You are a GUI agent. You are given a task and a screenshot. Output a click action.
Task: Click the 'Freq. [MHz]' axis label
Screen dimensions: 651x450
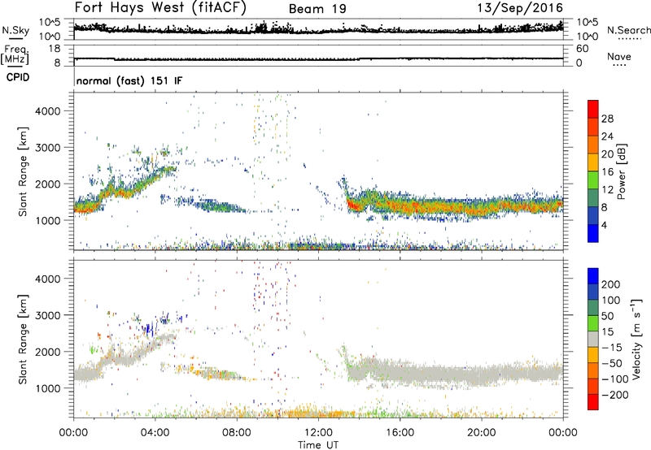[x=15, y=55]
